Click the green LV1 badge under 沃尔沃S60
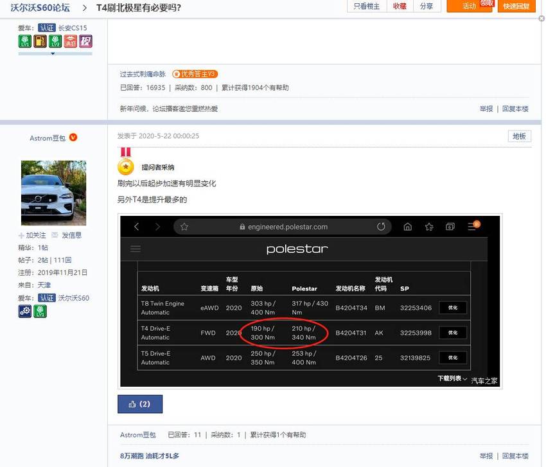 [x=40, y=311]
